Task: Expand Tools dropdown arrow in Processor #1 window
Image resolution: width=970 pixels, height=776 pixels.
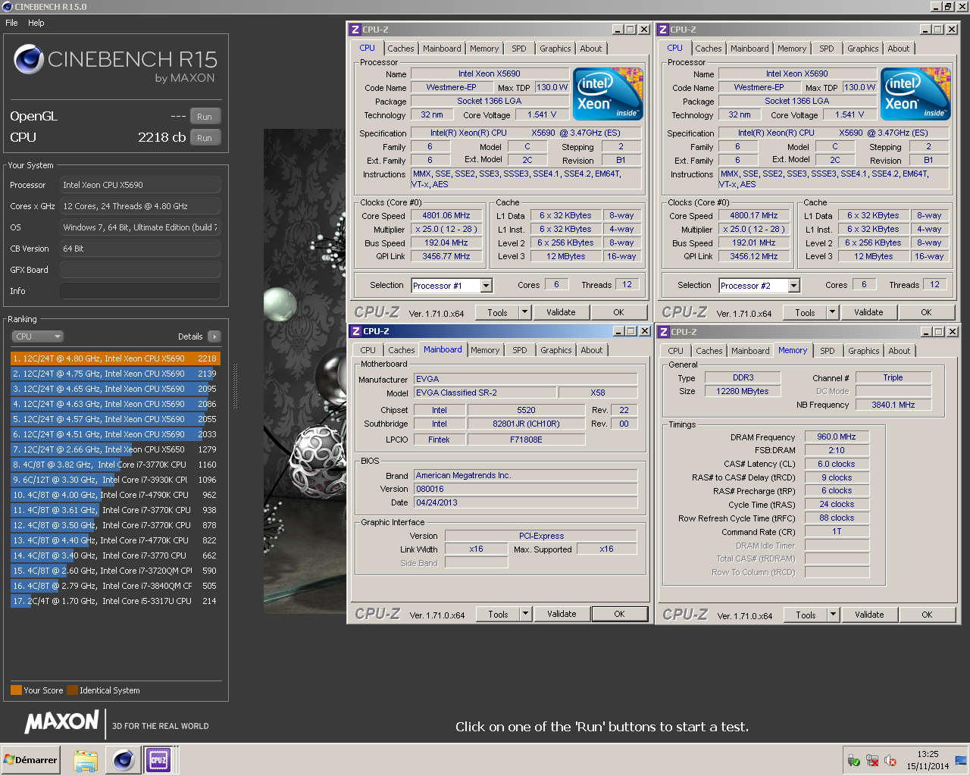Action: coord(524,312)
